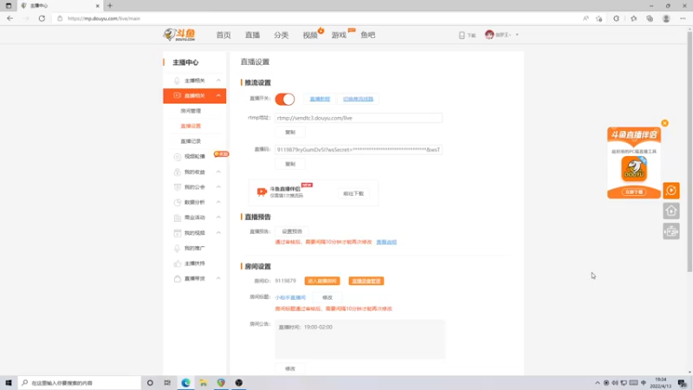Click the 斗鱼直播伴侣 camera icon
Image resolution: width=693 pixels, height=390 pixels.
[262, 192]
